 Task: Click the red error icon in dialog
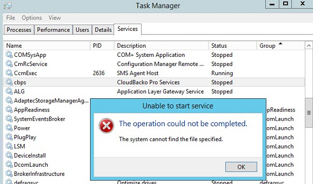(106, 126)
